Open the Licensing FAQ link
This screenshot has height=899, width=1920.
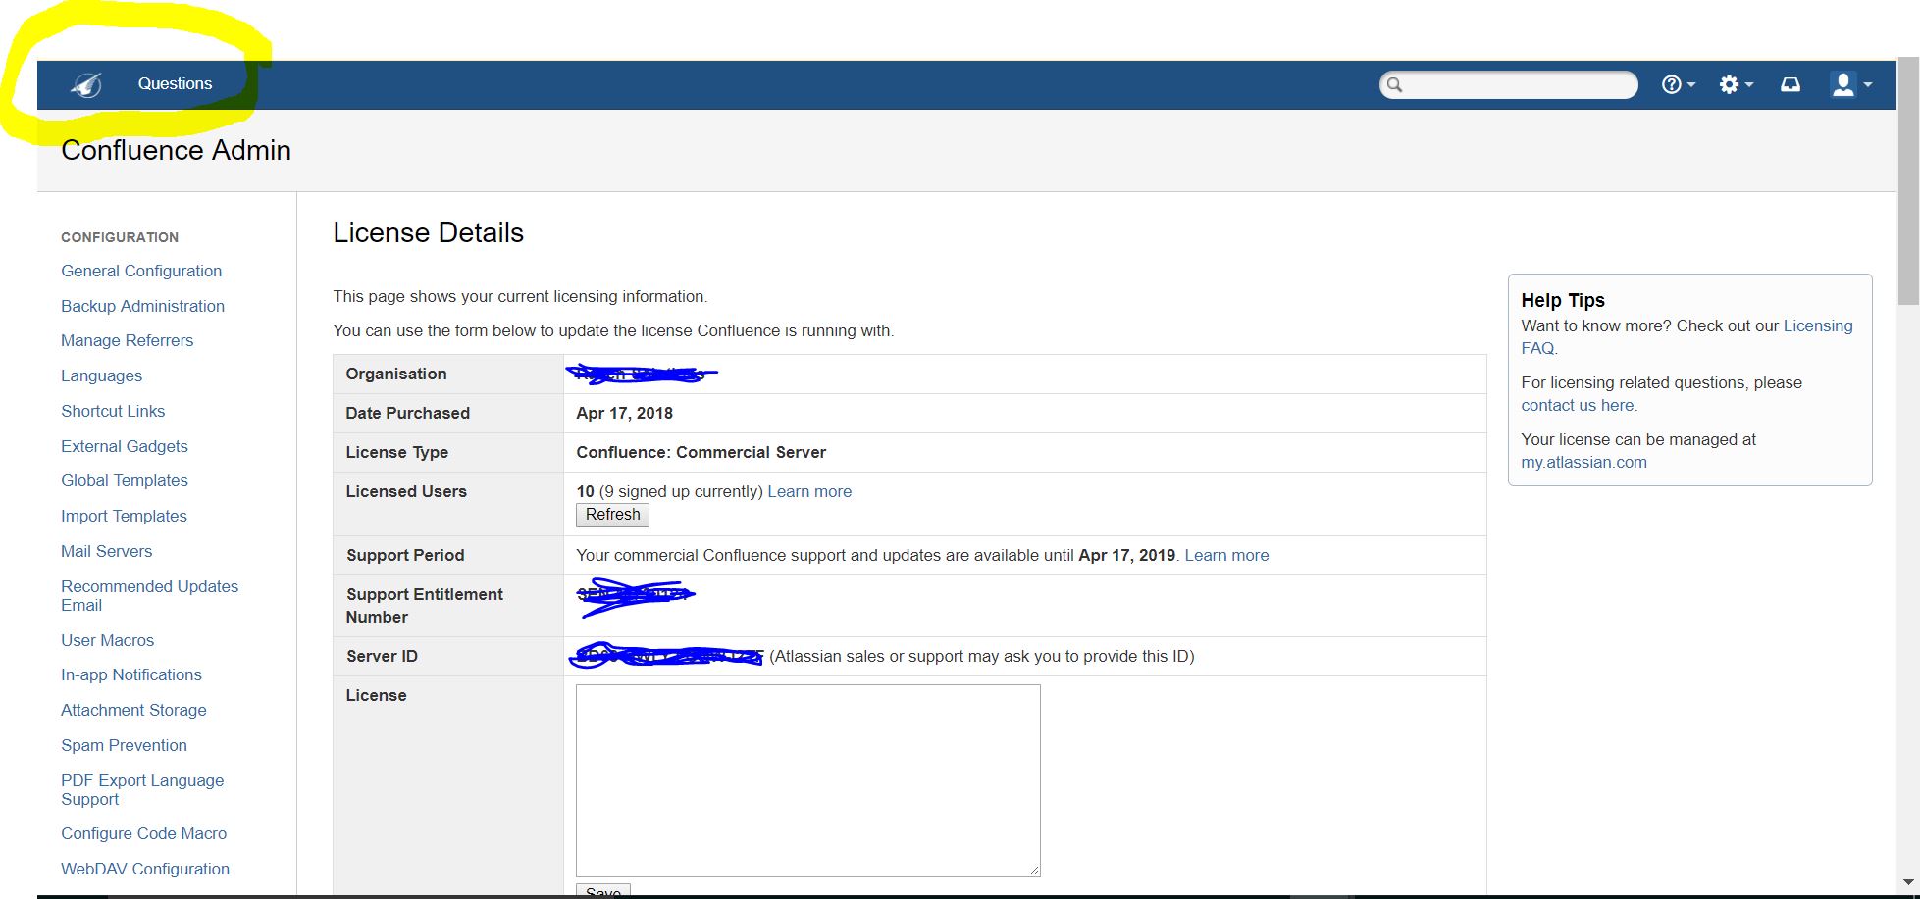point(1686,336)
